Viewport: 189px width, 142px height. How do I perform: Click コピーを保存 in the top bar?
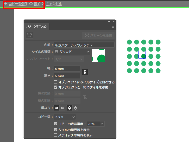coord(18,4)
